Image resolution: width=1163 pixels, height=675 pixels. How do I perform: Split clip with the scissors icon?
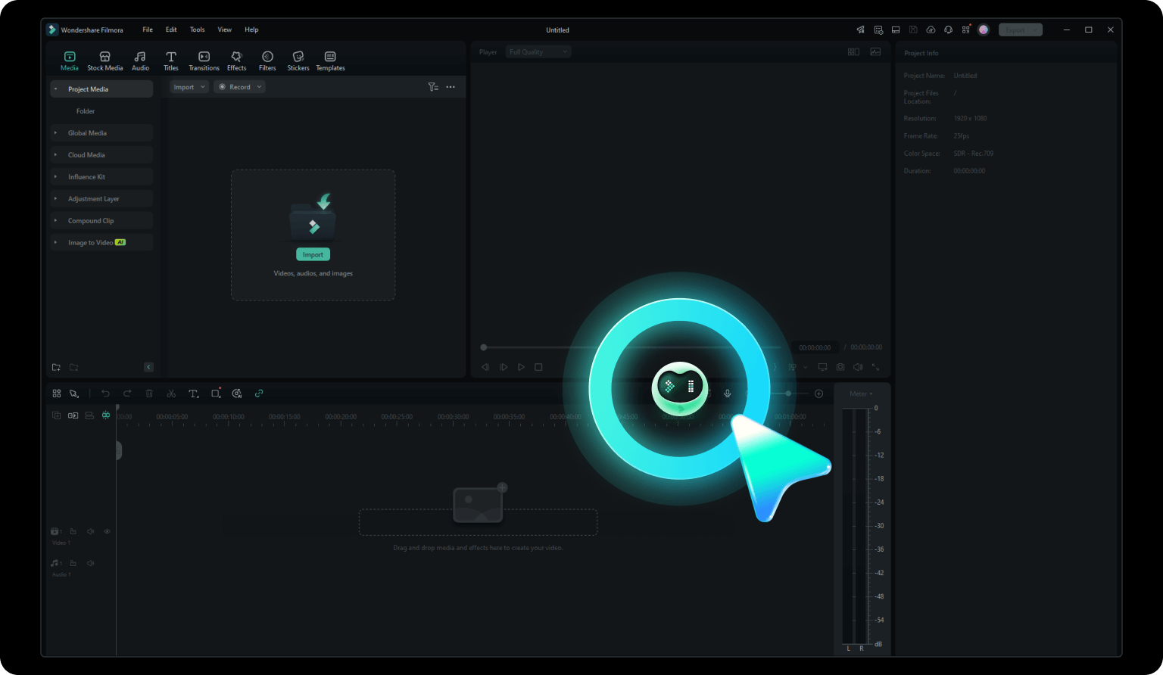(x=171, y=393)
